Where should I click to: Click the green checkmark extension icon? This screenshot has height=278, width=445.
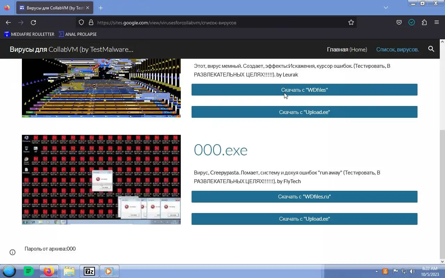pos(412,23)
